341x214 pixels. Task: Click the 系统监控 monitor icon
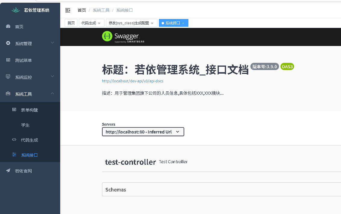point(8,77)
